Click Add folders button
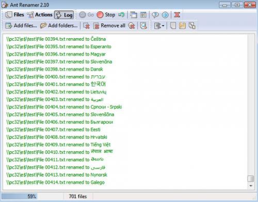This screenshot has height=202, width=258. pos(59,26)
